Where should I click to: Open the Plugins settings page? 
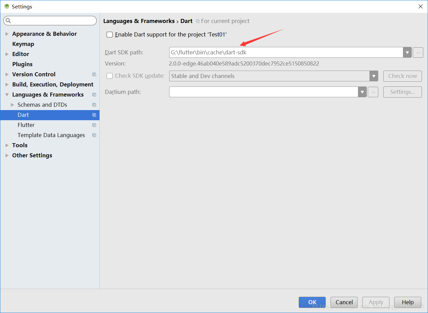click(22, 64)
